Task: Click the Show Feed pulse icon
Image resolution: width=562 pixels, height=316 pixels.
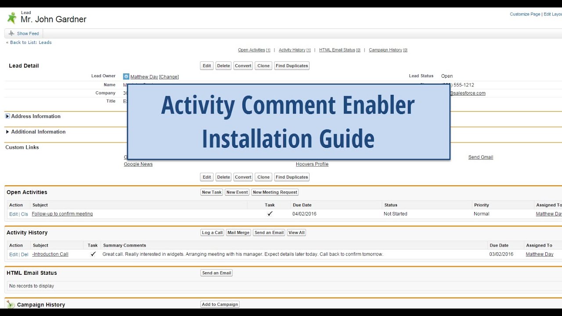Action: tap(11, 33)
